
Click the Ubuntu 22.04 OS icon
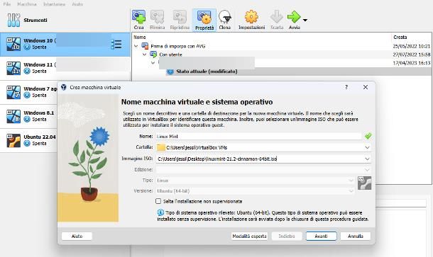click(x=13, y=140)
